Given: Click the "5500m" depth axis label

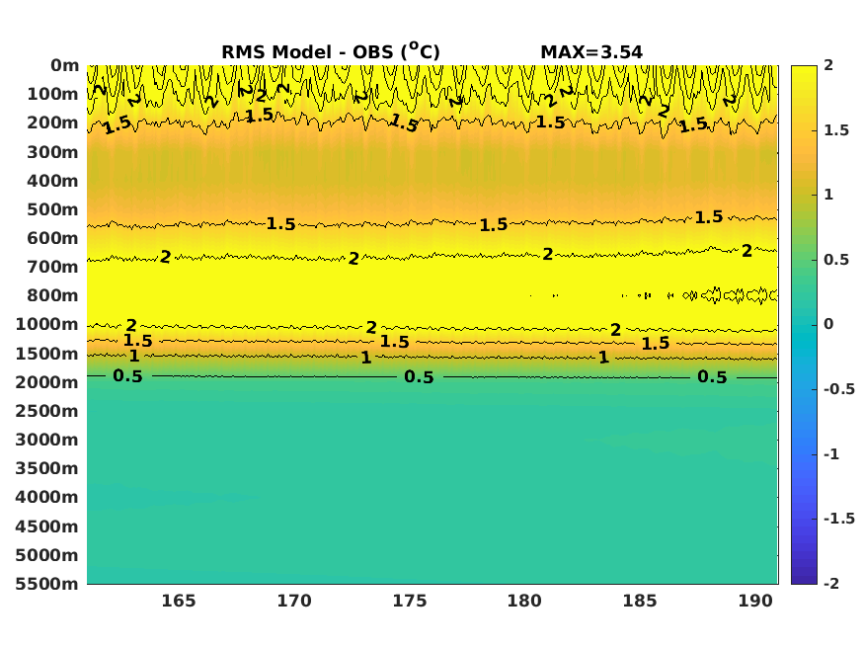Looking at the screenshot, I should [x=46, y=584].
